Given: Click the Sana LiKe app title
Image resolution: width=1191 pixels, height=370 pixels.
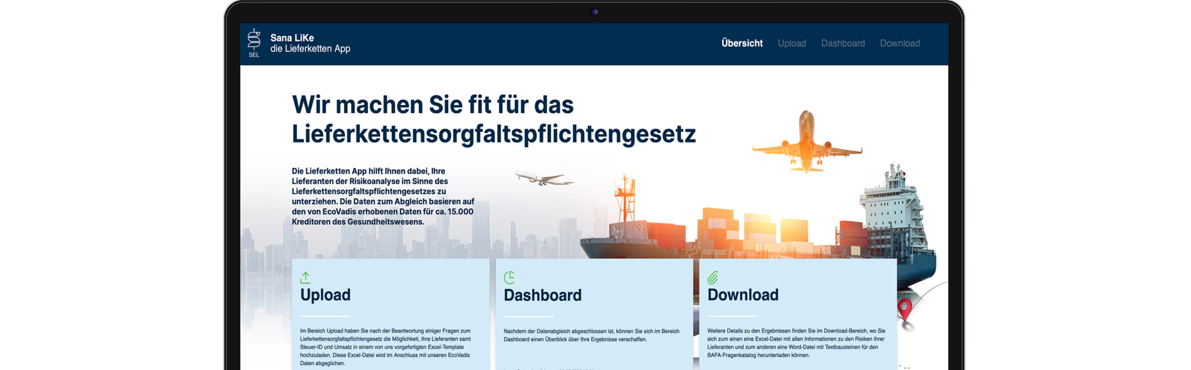Looking at the screenshot, I should tap(292, 38).
